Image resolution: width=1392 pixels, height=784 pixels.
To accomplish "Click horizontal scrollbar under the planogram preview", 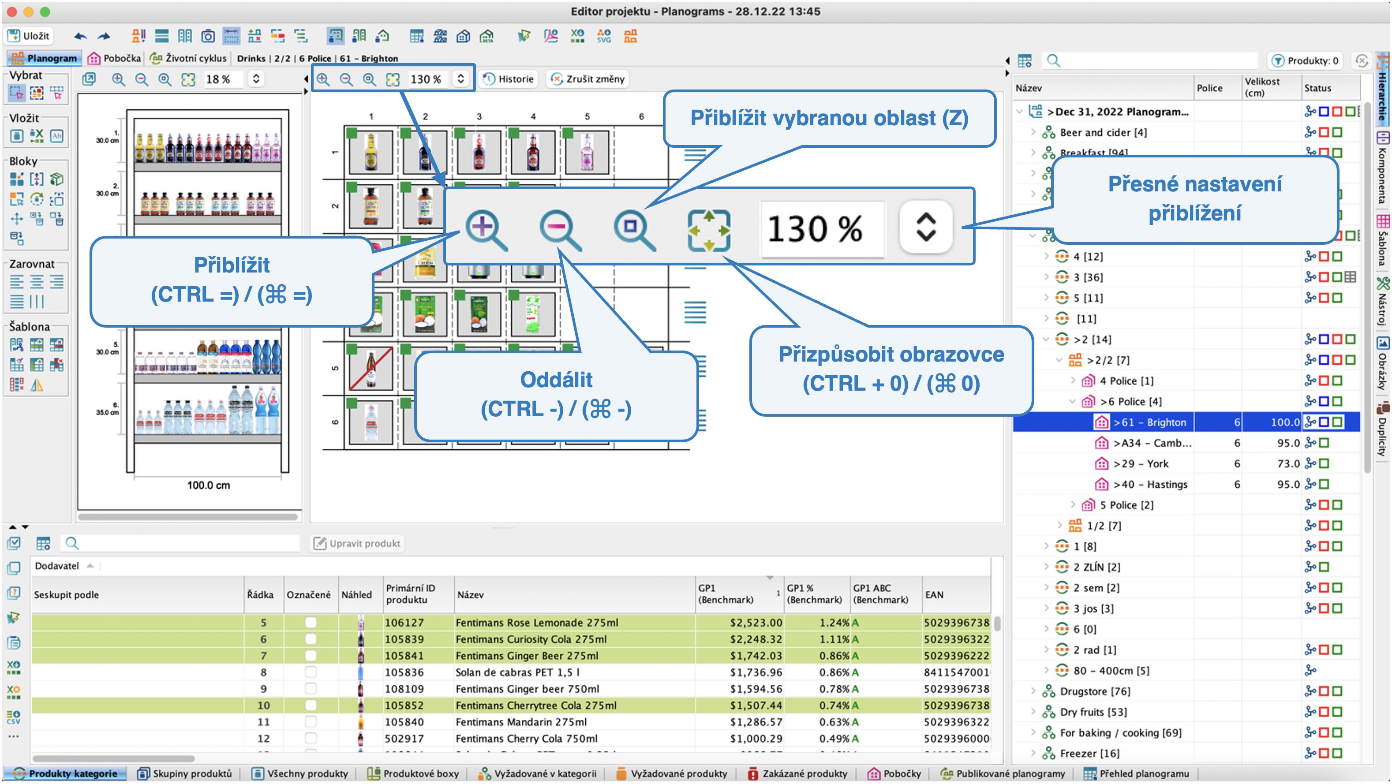I will [188, 517].
